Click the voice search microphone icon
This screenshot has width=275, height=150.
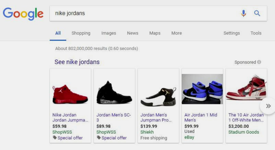(243, 13)
